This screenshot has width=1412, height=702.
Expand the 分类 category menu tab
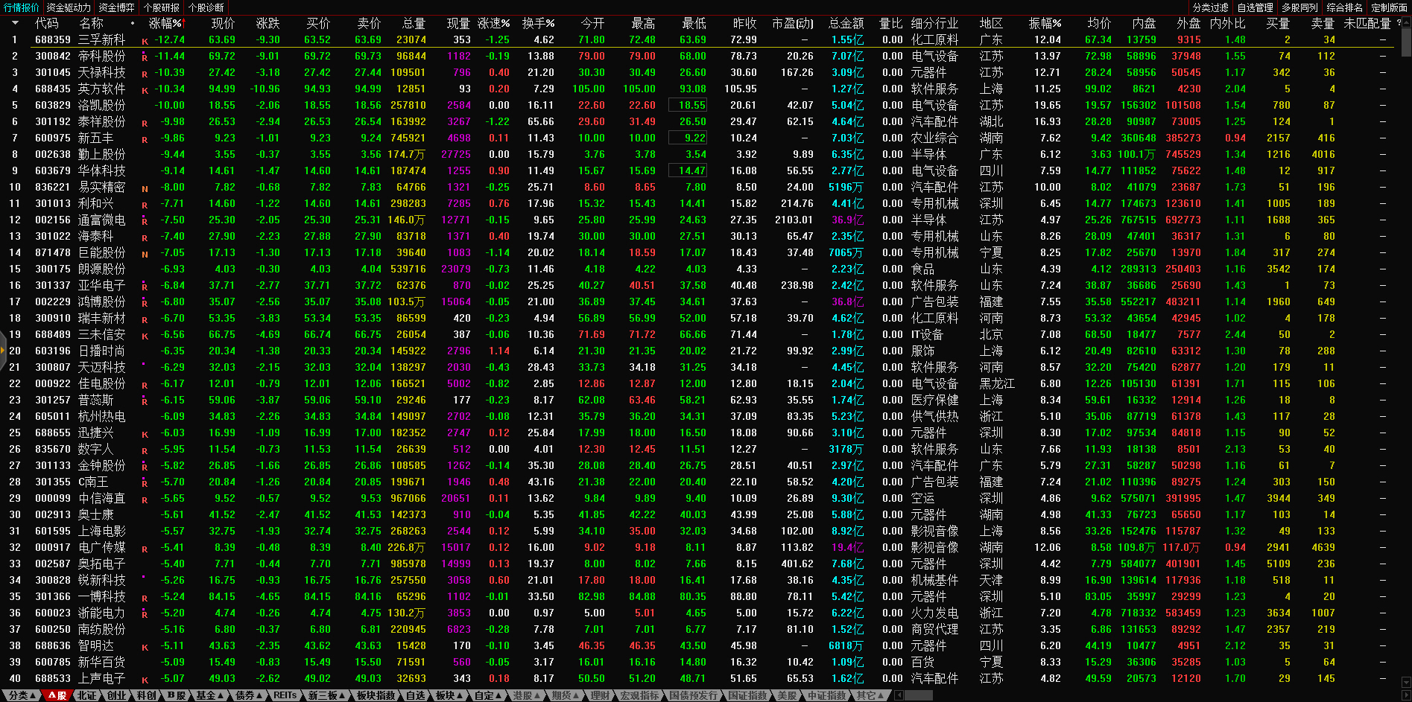pos(20,695)
